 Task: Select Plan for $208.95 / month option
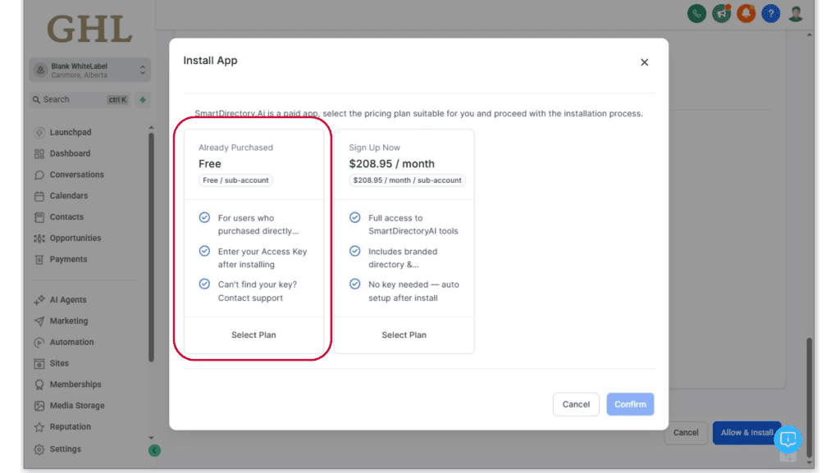pos(404,335)
